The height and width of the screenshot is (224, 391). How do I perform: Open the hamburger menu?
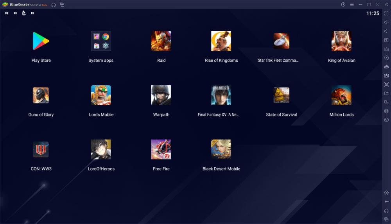[x=352, y=4]
